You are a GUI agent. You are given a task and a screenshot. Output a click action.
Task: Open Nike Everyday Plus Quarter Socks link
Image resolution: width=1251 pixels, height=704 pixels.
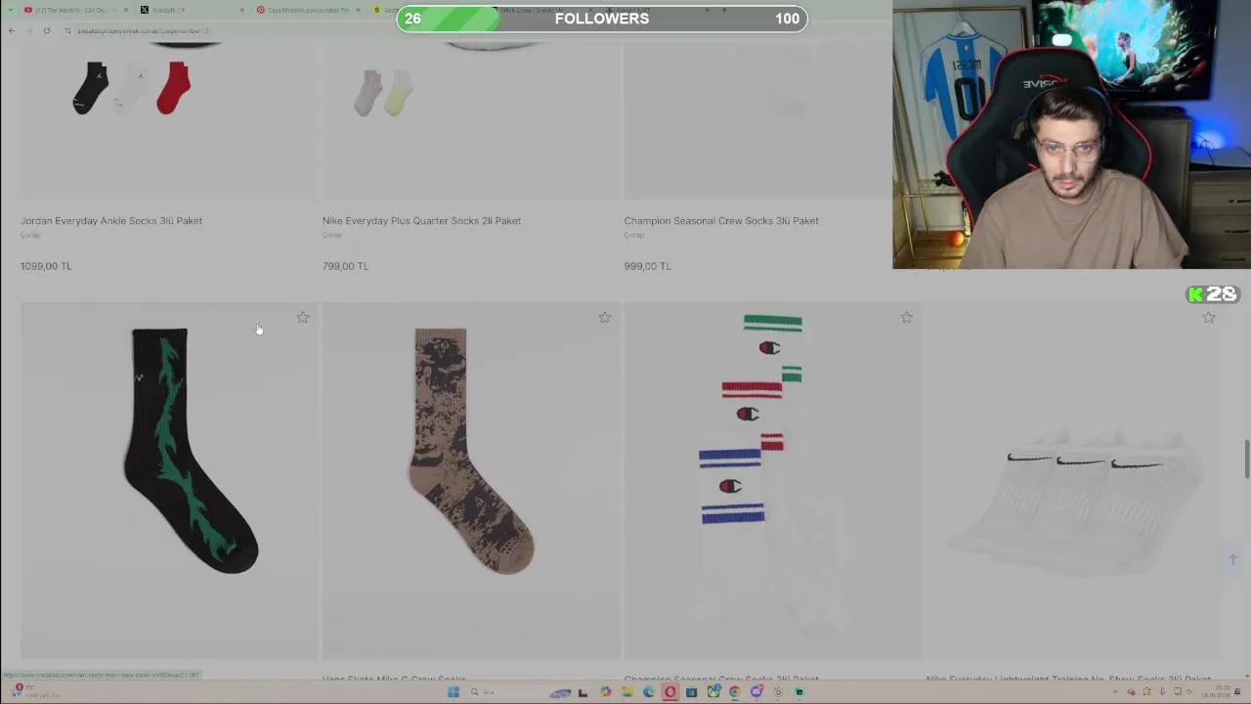pyautogui.click(x=421, y=221)
